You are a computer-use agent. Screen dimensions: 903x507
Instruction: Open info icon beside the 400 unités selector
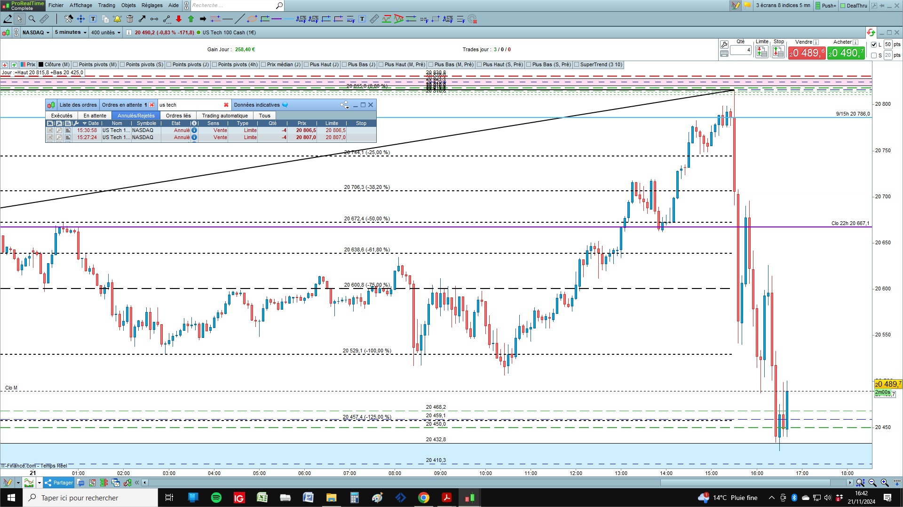click(x=129, y=32)
